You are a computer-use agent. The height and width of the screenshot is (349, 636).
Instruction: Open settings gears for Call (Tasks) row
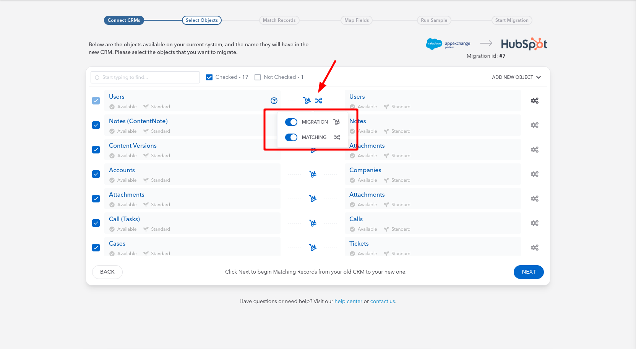(x=535, y=223)
